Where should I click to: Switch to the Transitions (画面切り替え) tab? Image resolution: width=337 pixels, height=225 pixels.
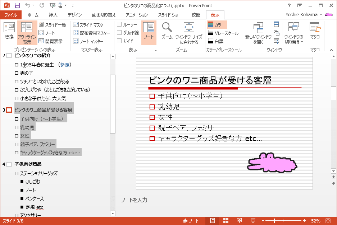[104, 15]
